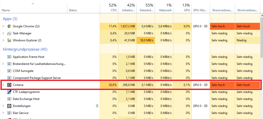Select the Hintergrundprozesse (45) group heading
Screen dimensions: 263x119
pos(25,49)
